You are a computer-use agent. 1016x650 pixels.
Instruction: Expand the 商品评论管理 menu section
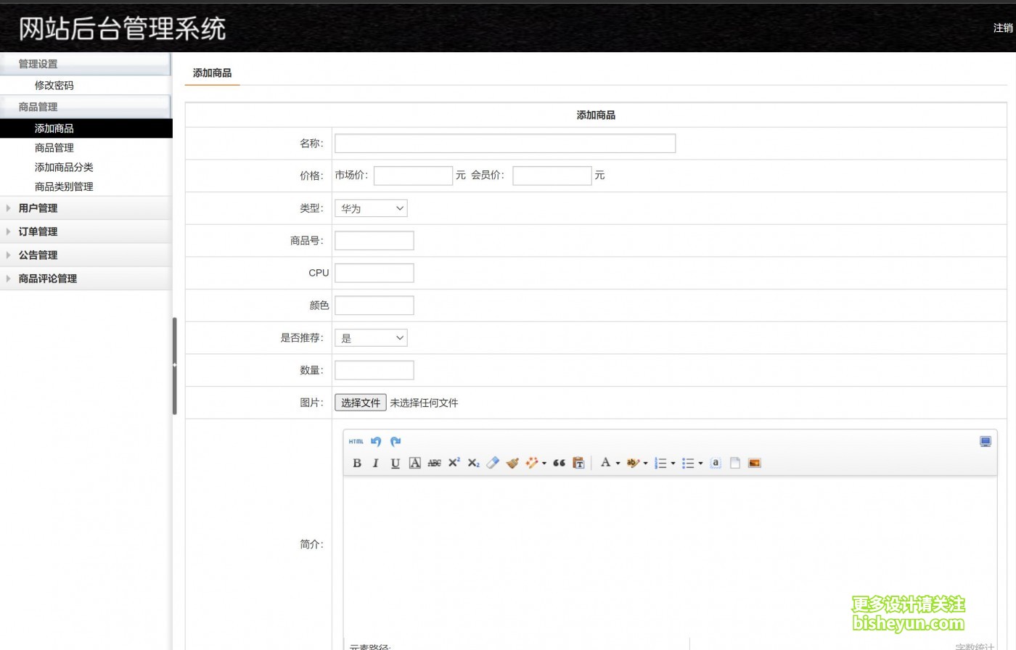[86, 278]
